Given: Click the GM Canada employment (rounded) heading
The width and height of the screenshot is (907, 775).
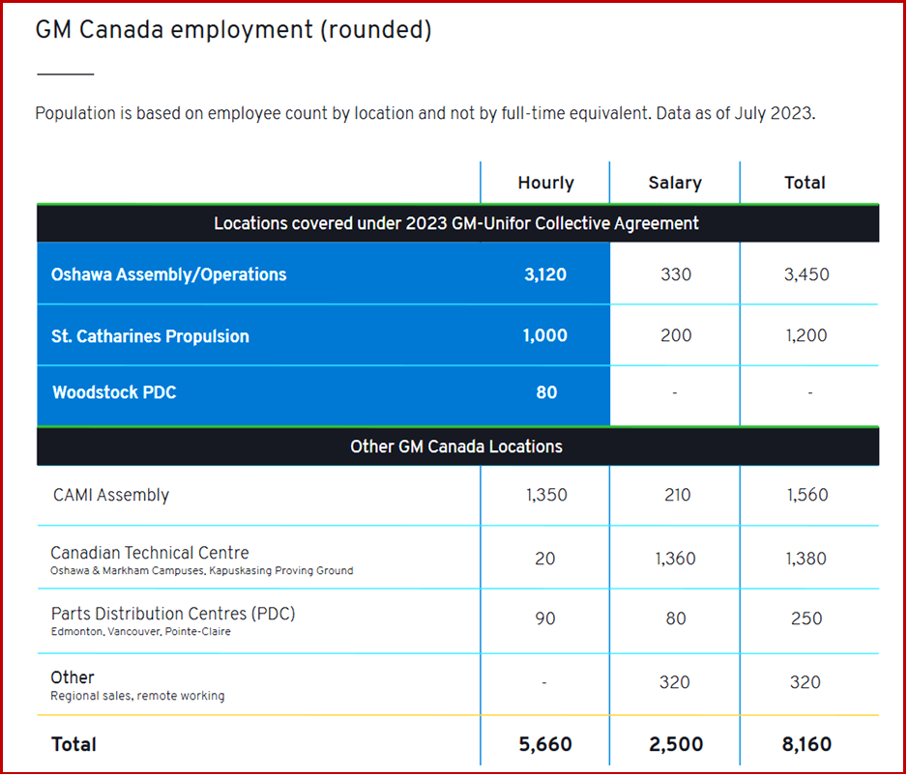Looking at the screenshot, I should tap(233, 30).
